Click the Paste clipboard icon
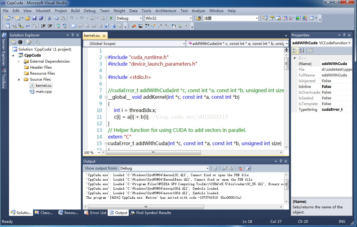Image resolution: width=357 pixels, height=227 pixels. [63, 18]
